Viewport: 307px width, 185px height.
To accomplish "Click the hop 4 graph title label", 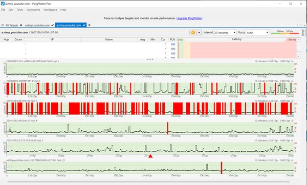I will click(x=21, y=121).
